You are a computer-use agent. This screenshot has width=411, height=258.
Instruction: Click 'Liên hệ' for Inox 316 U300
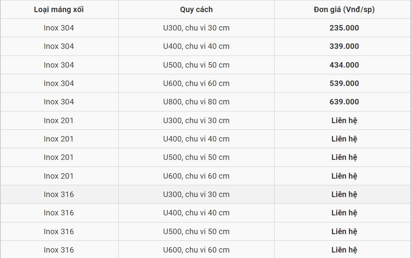(344, 195)
